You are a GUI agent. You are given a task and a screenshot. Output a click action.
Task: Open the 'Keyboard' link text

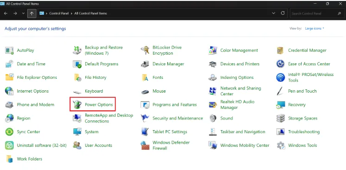(94, 91)
